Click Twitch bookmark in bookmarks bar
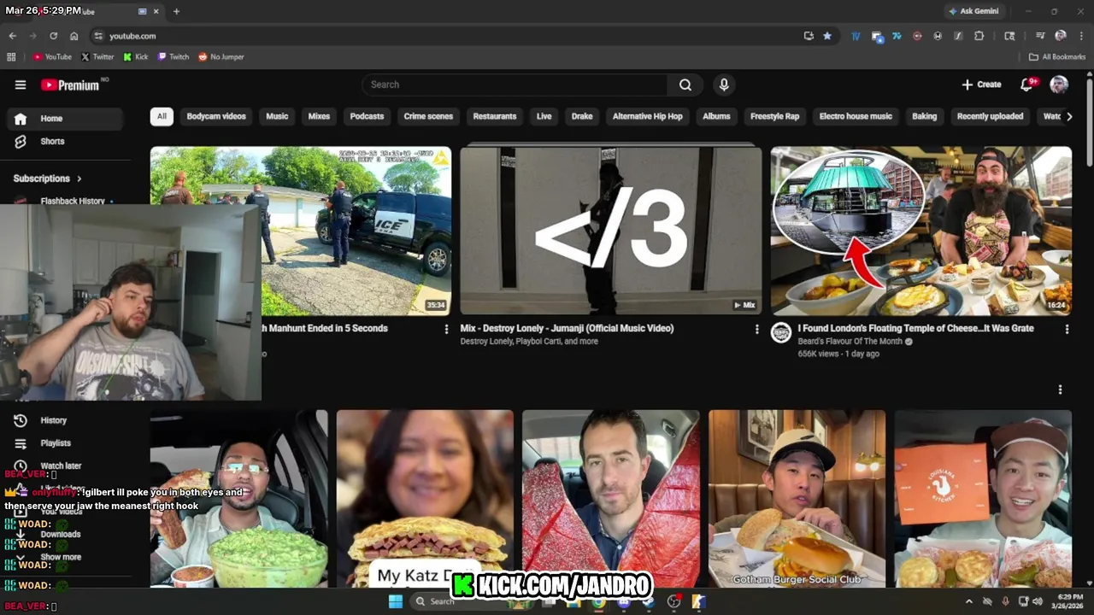The image size is (1094, 615). (x=174, y=57)
